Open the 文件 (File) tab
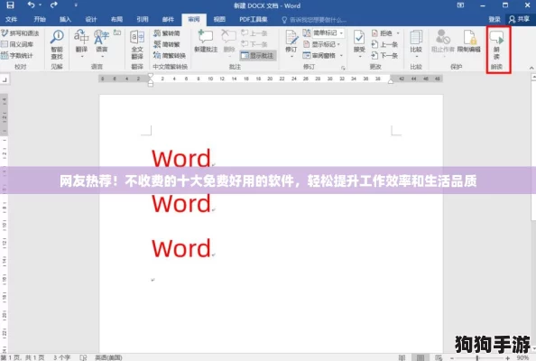This screenshot has width=536, height=361. point(12,19)
